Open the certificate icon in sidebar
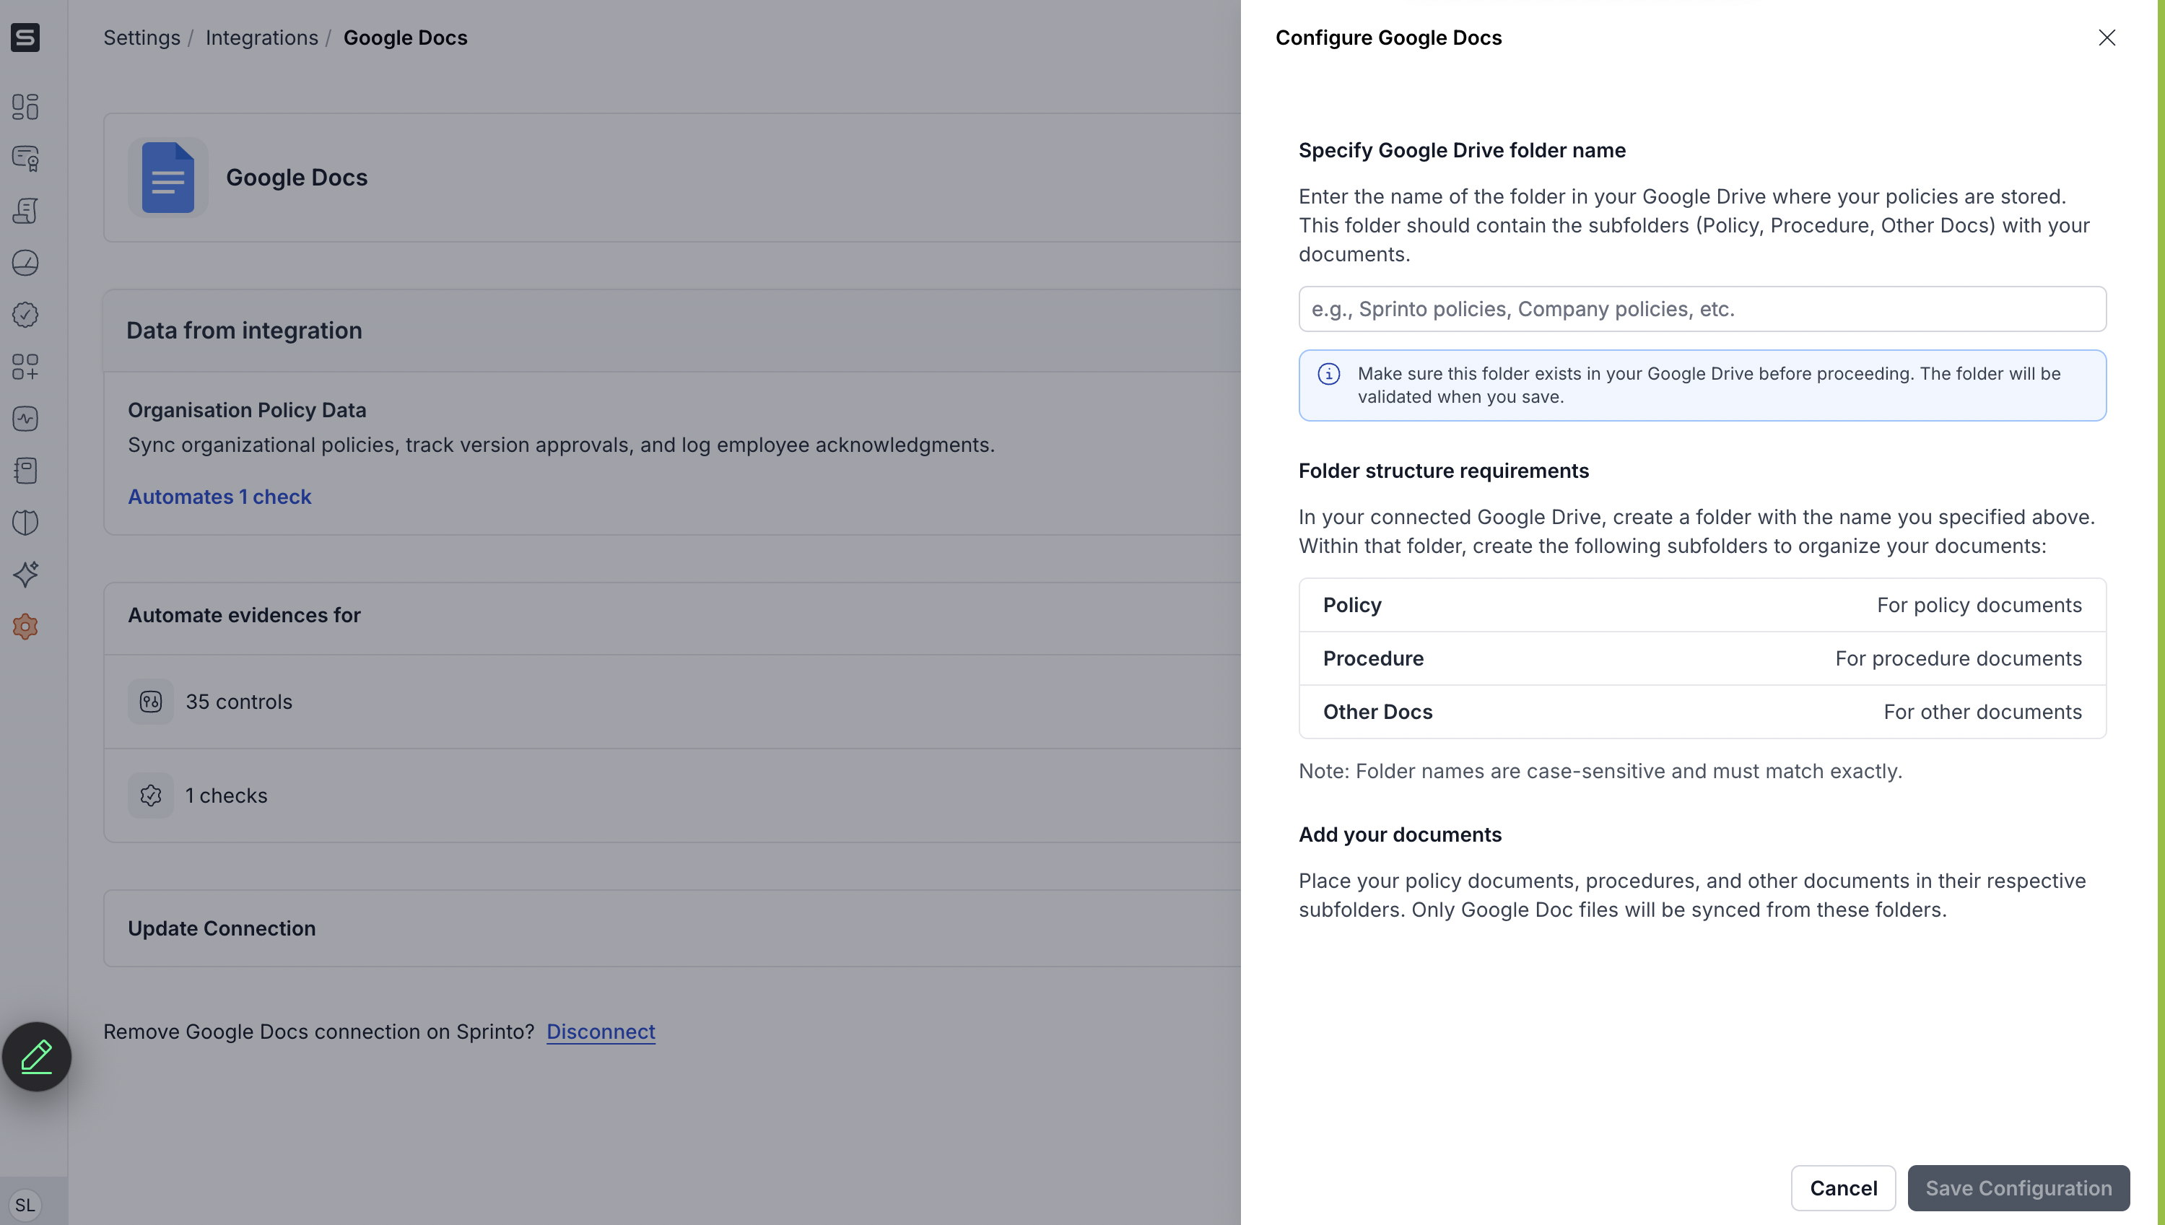2165x1225 pixels. click(25, 158)
